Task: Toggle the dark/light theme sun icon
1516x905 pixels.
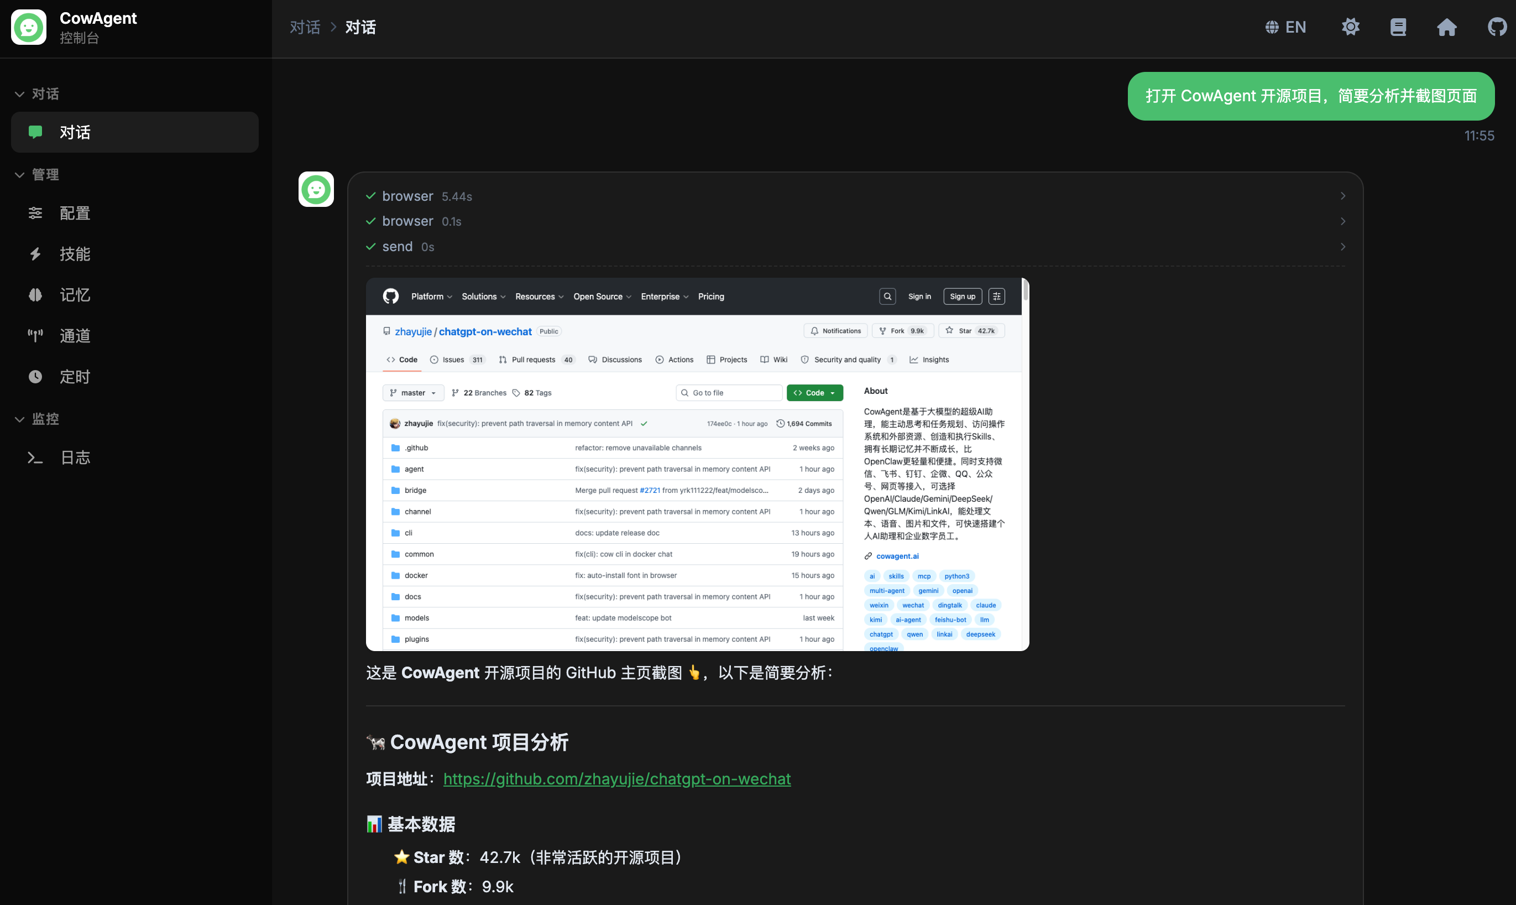Action: tap(1350, 27)
